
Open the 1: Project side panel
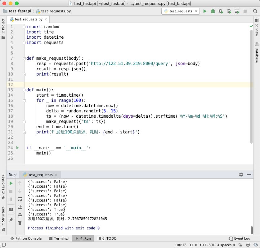click(x=3, y=28)
